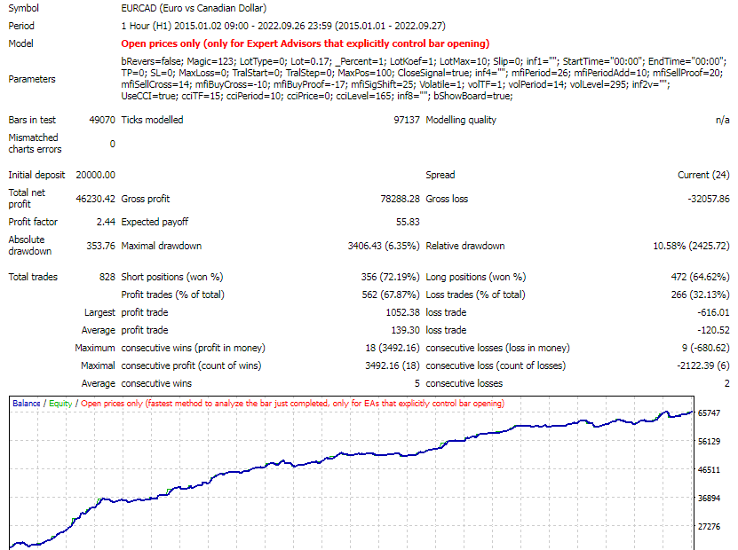Select Initial deposit value 20000.00
The height and width of the screenshot is (550, 738).
coord(95,175)
